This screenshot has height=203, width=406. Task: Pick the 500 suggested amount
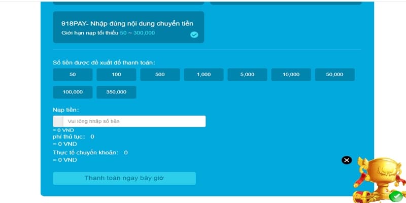coord(160,75)
